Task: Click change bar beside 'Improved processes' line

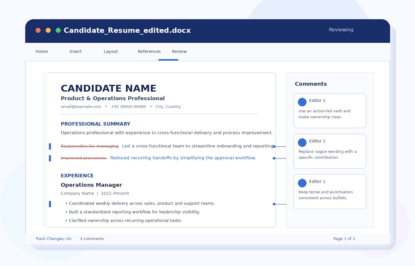Action: [50, 158]
